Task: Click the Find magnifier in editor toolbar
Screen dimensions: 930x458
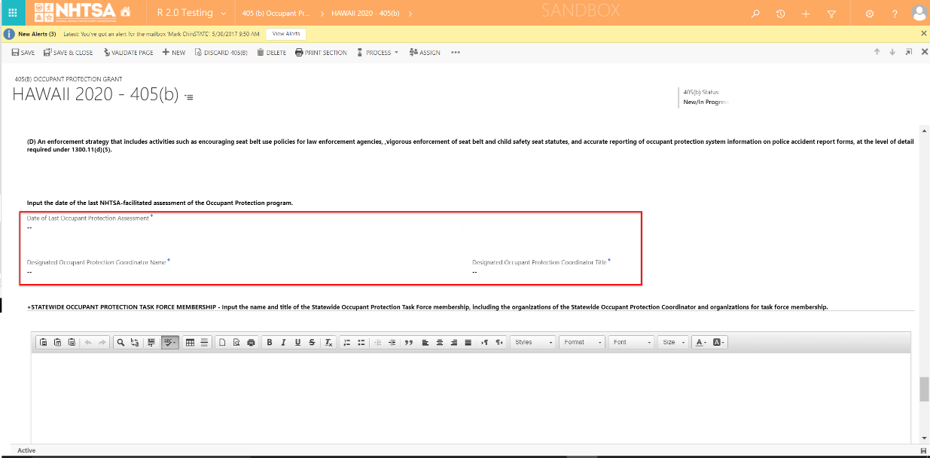Action: coord(120,342)
